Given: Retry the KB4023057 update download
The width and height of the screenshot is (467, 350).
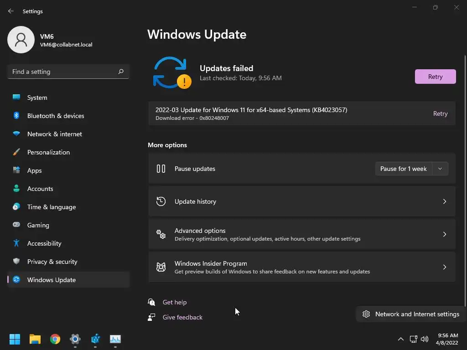Looking at the screenshot, I should [440, 113].
